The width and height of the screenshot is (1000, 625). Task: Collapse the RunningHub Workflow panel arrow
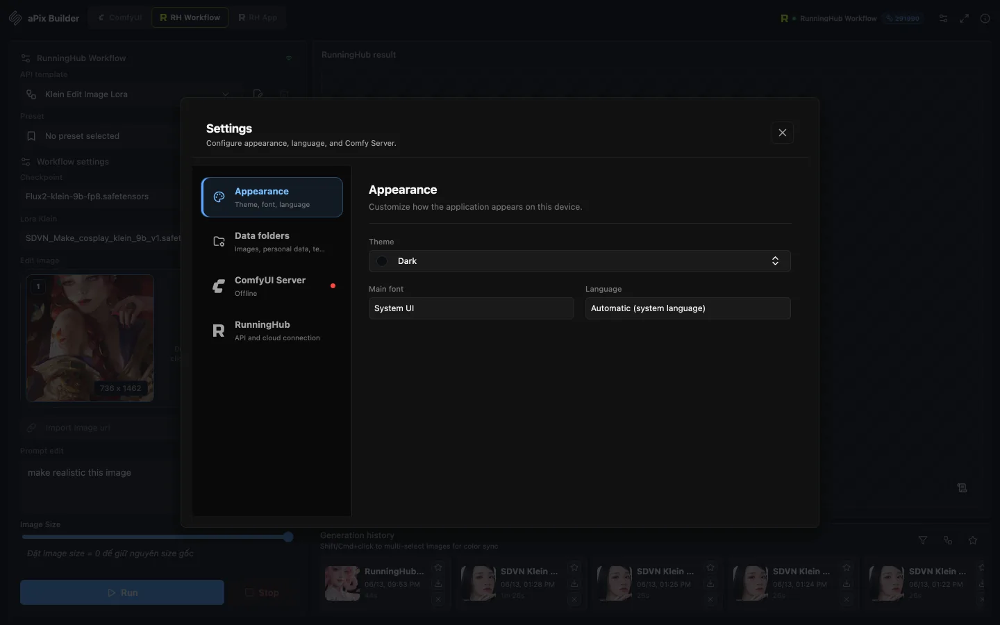click(x=289, y=58)
